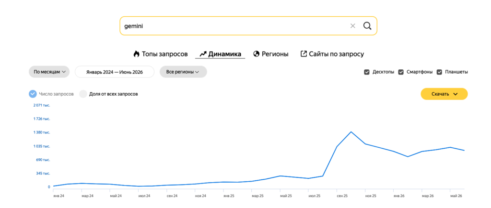
Task: Toggle the Смартфоны checkbox
Action: click(x=401, y=72)
